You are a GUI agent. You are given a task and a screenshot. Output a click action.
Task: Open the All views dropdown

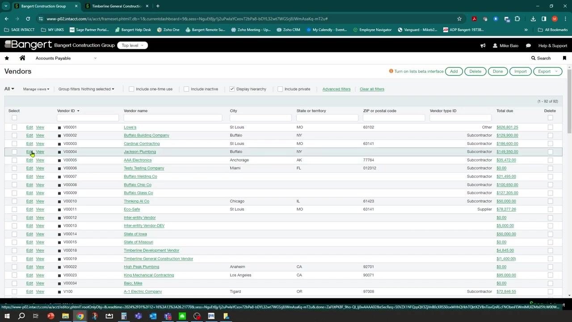(9, 89)
